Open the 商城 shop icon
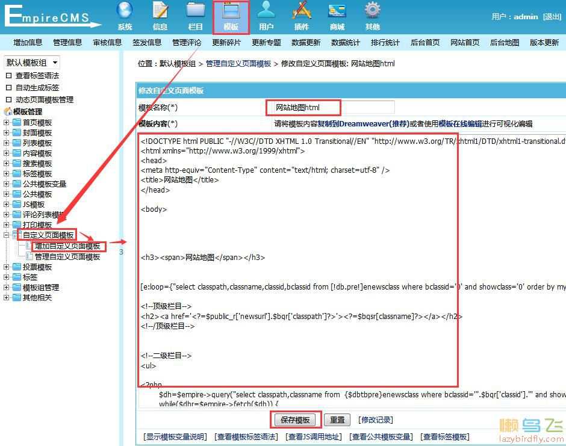This screenshot has height=446, width=566. pyautogui.click(x=337, y=11)
